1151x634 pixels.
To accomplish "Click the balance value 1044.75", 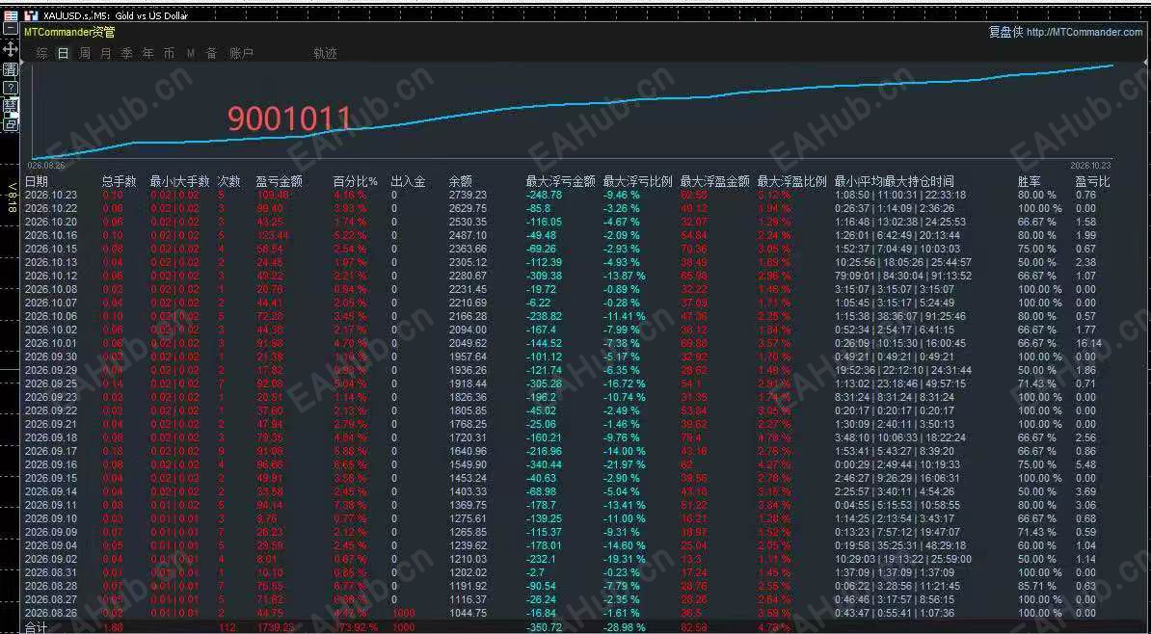I will coord(468,613).
